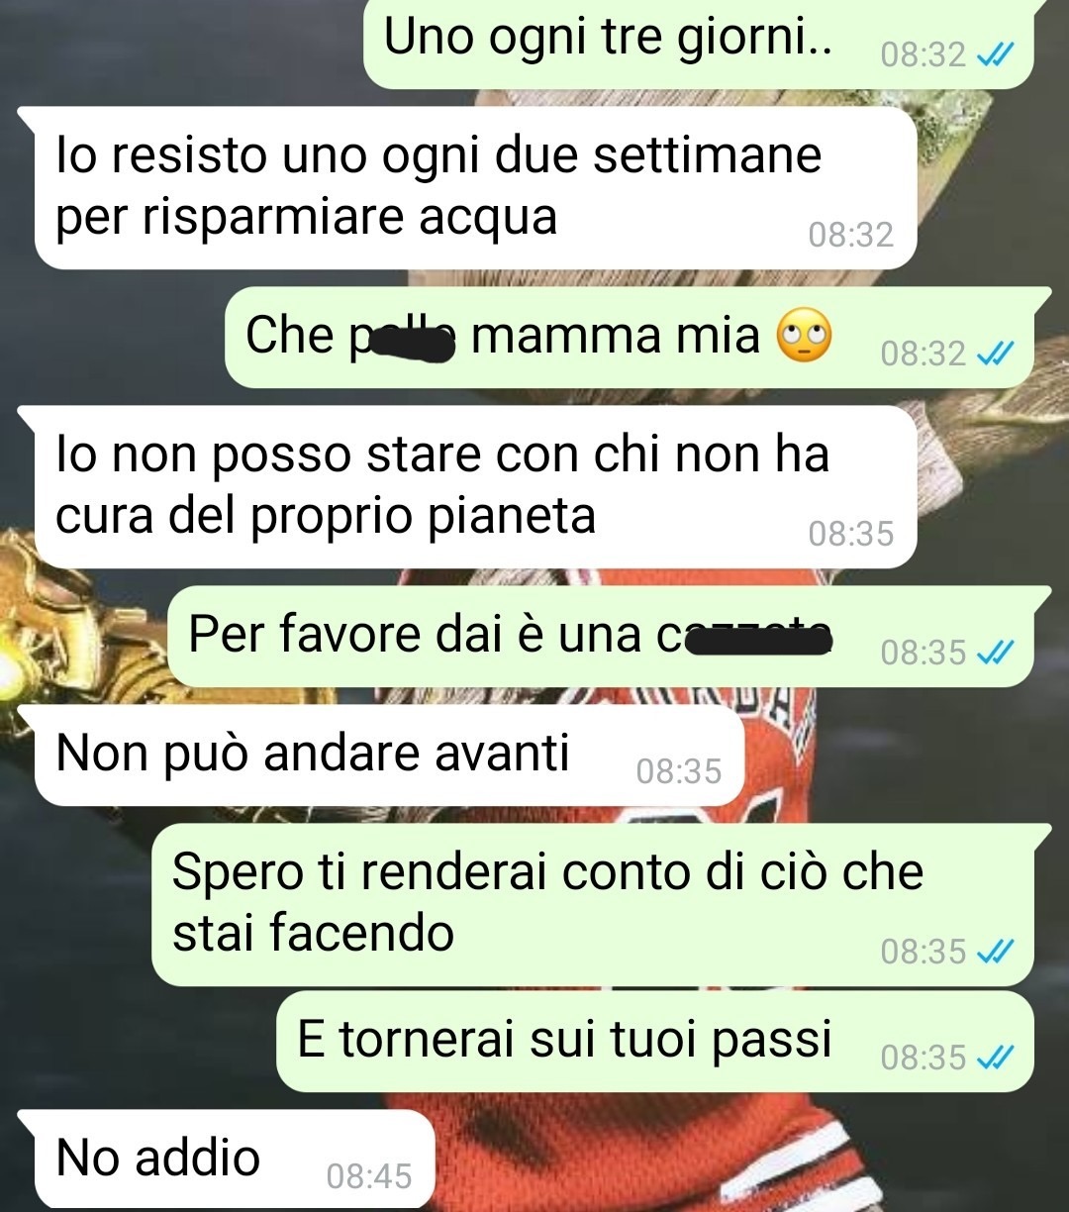The image size is (1069, 1212).
Task: Tap the 08:32 time on 'risparmiare acqua' message
Action: click(x=850, y=235)
